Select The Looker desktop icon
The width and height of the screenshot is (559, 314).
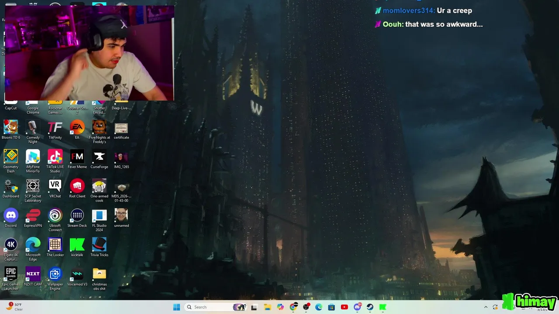55,247
